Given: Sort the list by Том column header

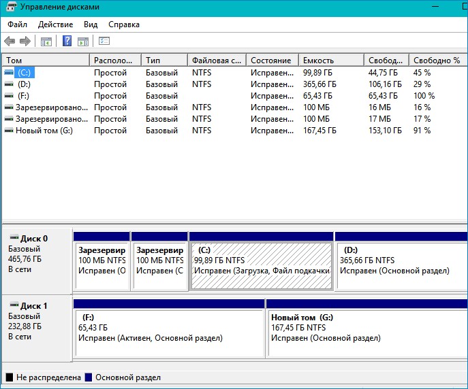Looking at the screenshot, I should (45, 61).
